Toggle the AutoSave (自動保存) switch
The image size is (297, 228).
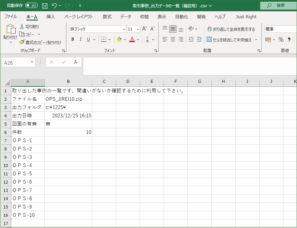point(32,6)
